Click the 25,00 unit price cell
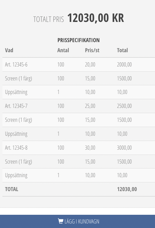Screen dimensions: 155x228 [x=90, y=106]
